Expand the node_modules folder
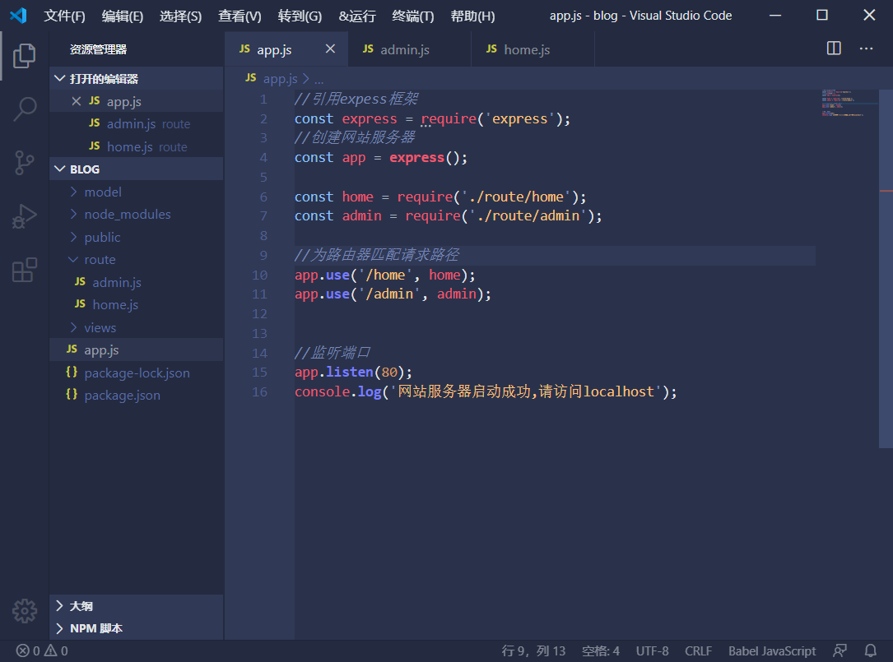This screenshot has width=893, height=662. point(127,214)
